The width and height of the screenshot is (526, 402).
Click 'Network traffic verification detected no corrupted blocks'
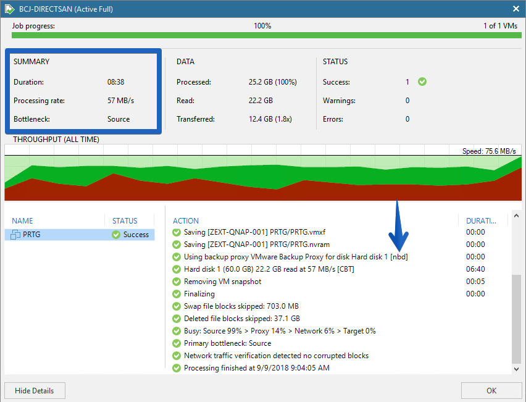276,356
